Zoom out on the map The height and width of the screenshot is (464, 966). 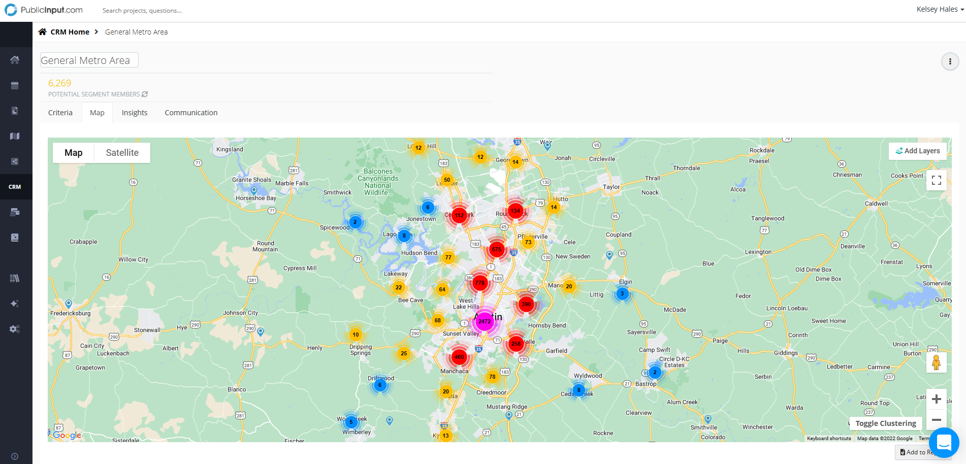936,420
